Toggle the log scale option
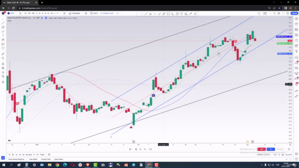This screenshot has height=168, width=299. [x=283, y=154]
